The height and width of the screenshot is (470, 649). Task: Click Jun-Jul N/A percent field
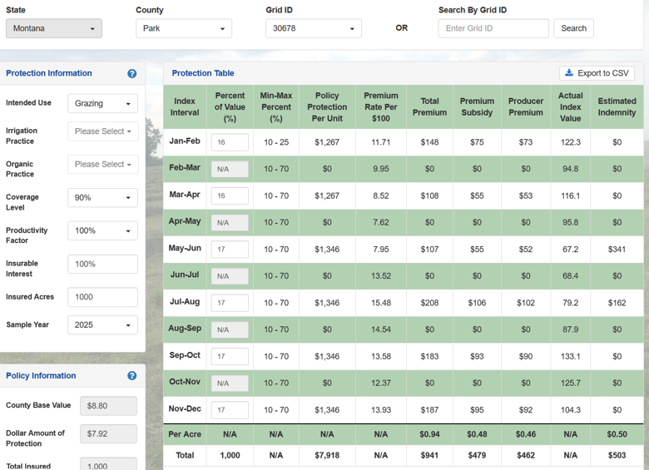(230, 276)
